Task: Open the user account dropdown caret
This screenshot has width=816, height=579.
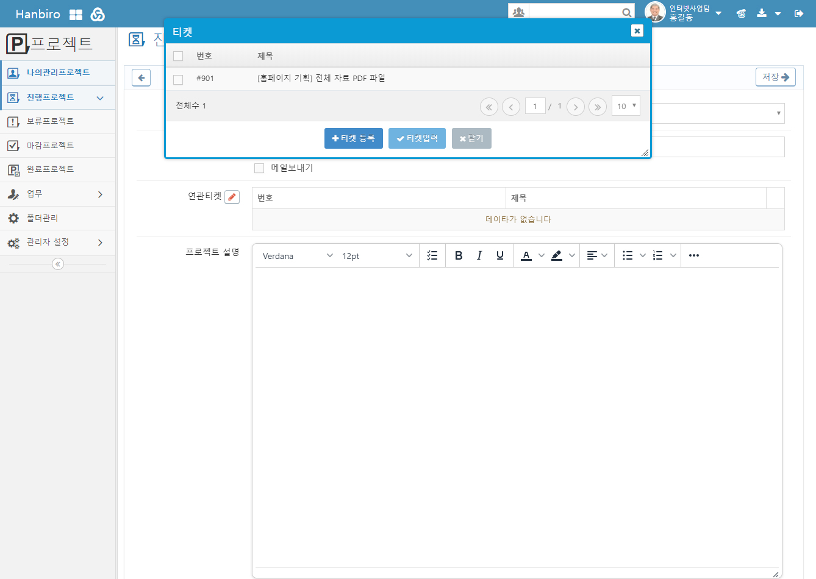Action: pos(718,13)
